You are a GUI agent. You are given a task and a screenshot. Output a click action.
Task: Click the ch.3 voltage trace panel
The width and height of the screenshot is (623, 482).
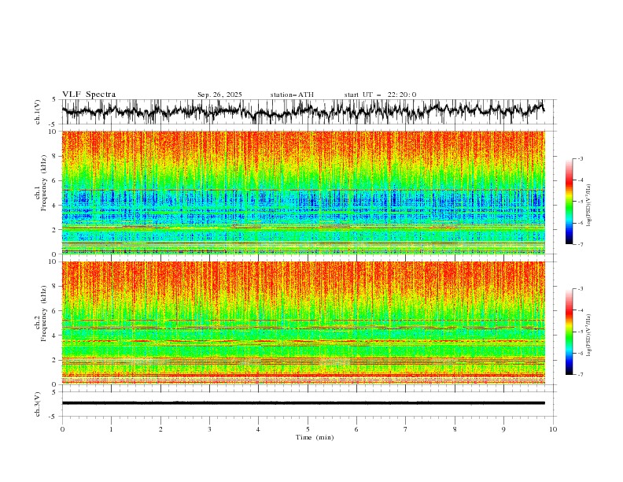[308, 404]
